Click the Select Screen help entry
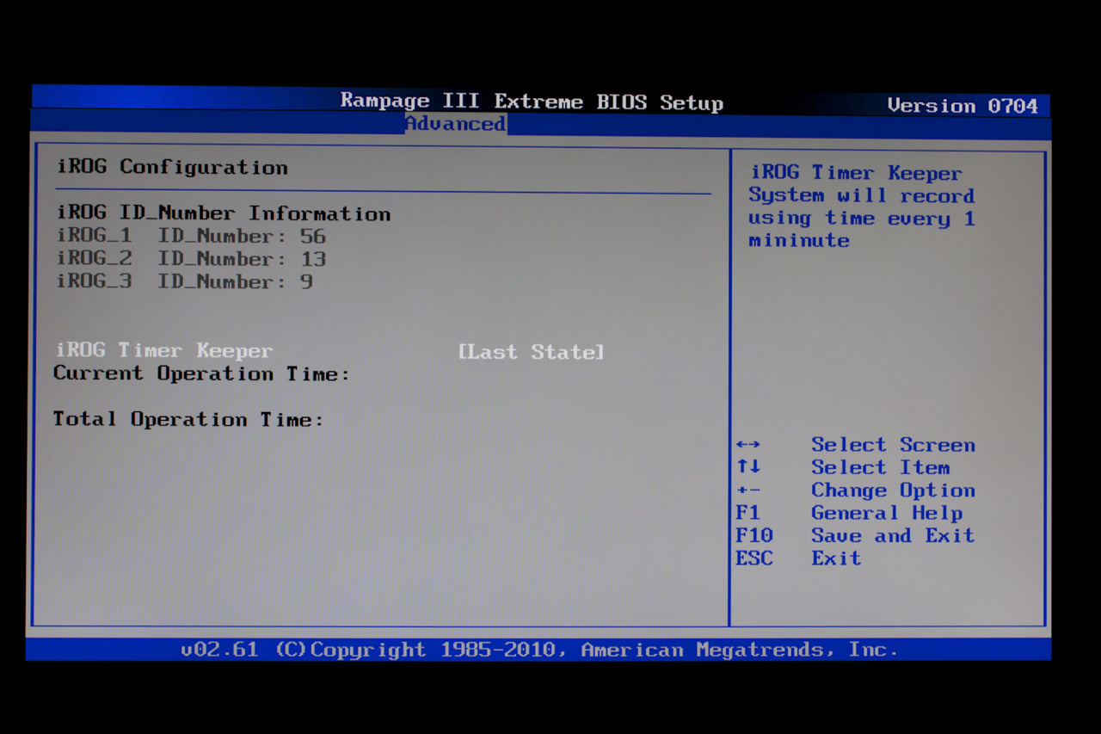This screenshot has height=734, width=1101. pyautogui.click(x=893, y=445)
